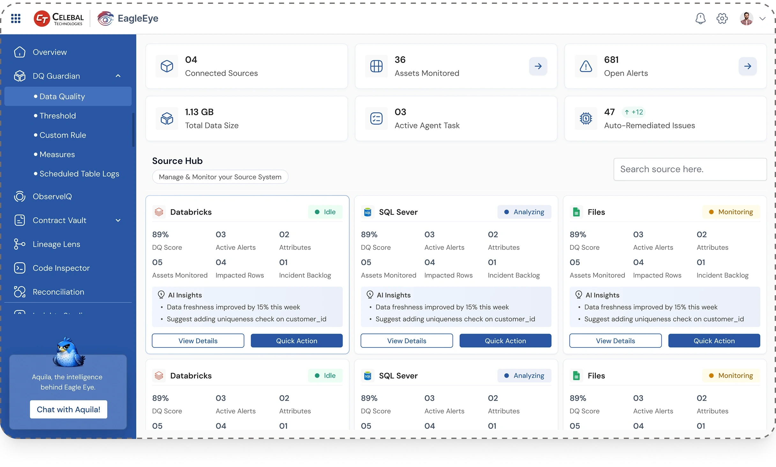Click the Overview home icon
The width and height of the screenshot is (776, 467).
coord(19,52)
